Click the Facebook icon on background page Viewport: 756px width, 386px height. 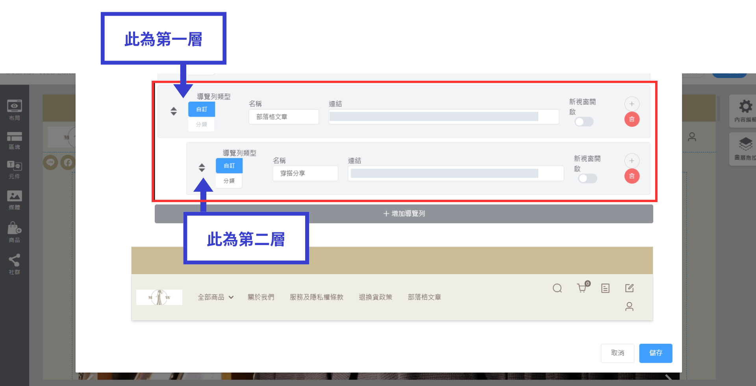(68, 163)
